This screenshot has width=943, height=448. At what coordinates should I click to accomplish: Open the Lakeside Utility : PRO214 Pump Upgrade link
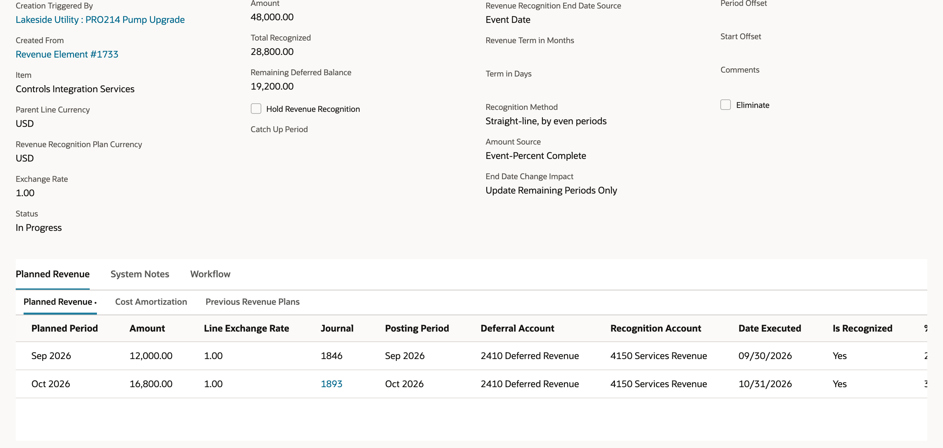coord(100,20)
